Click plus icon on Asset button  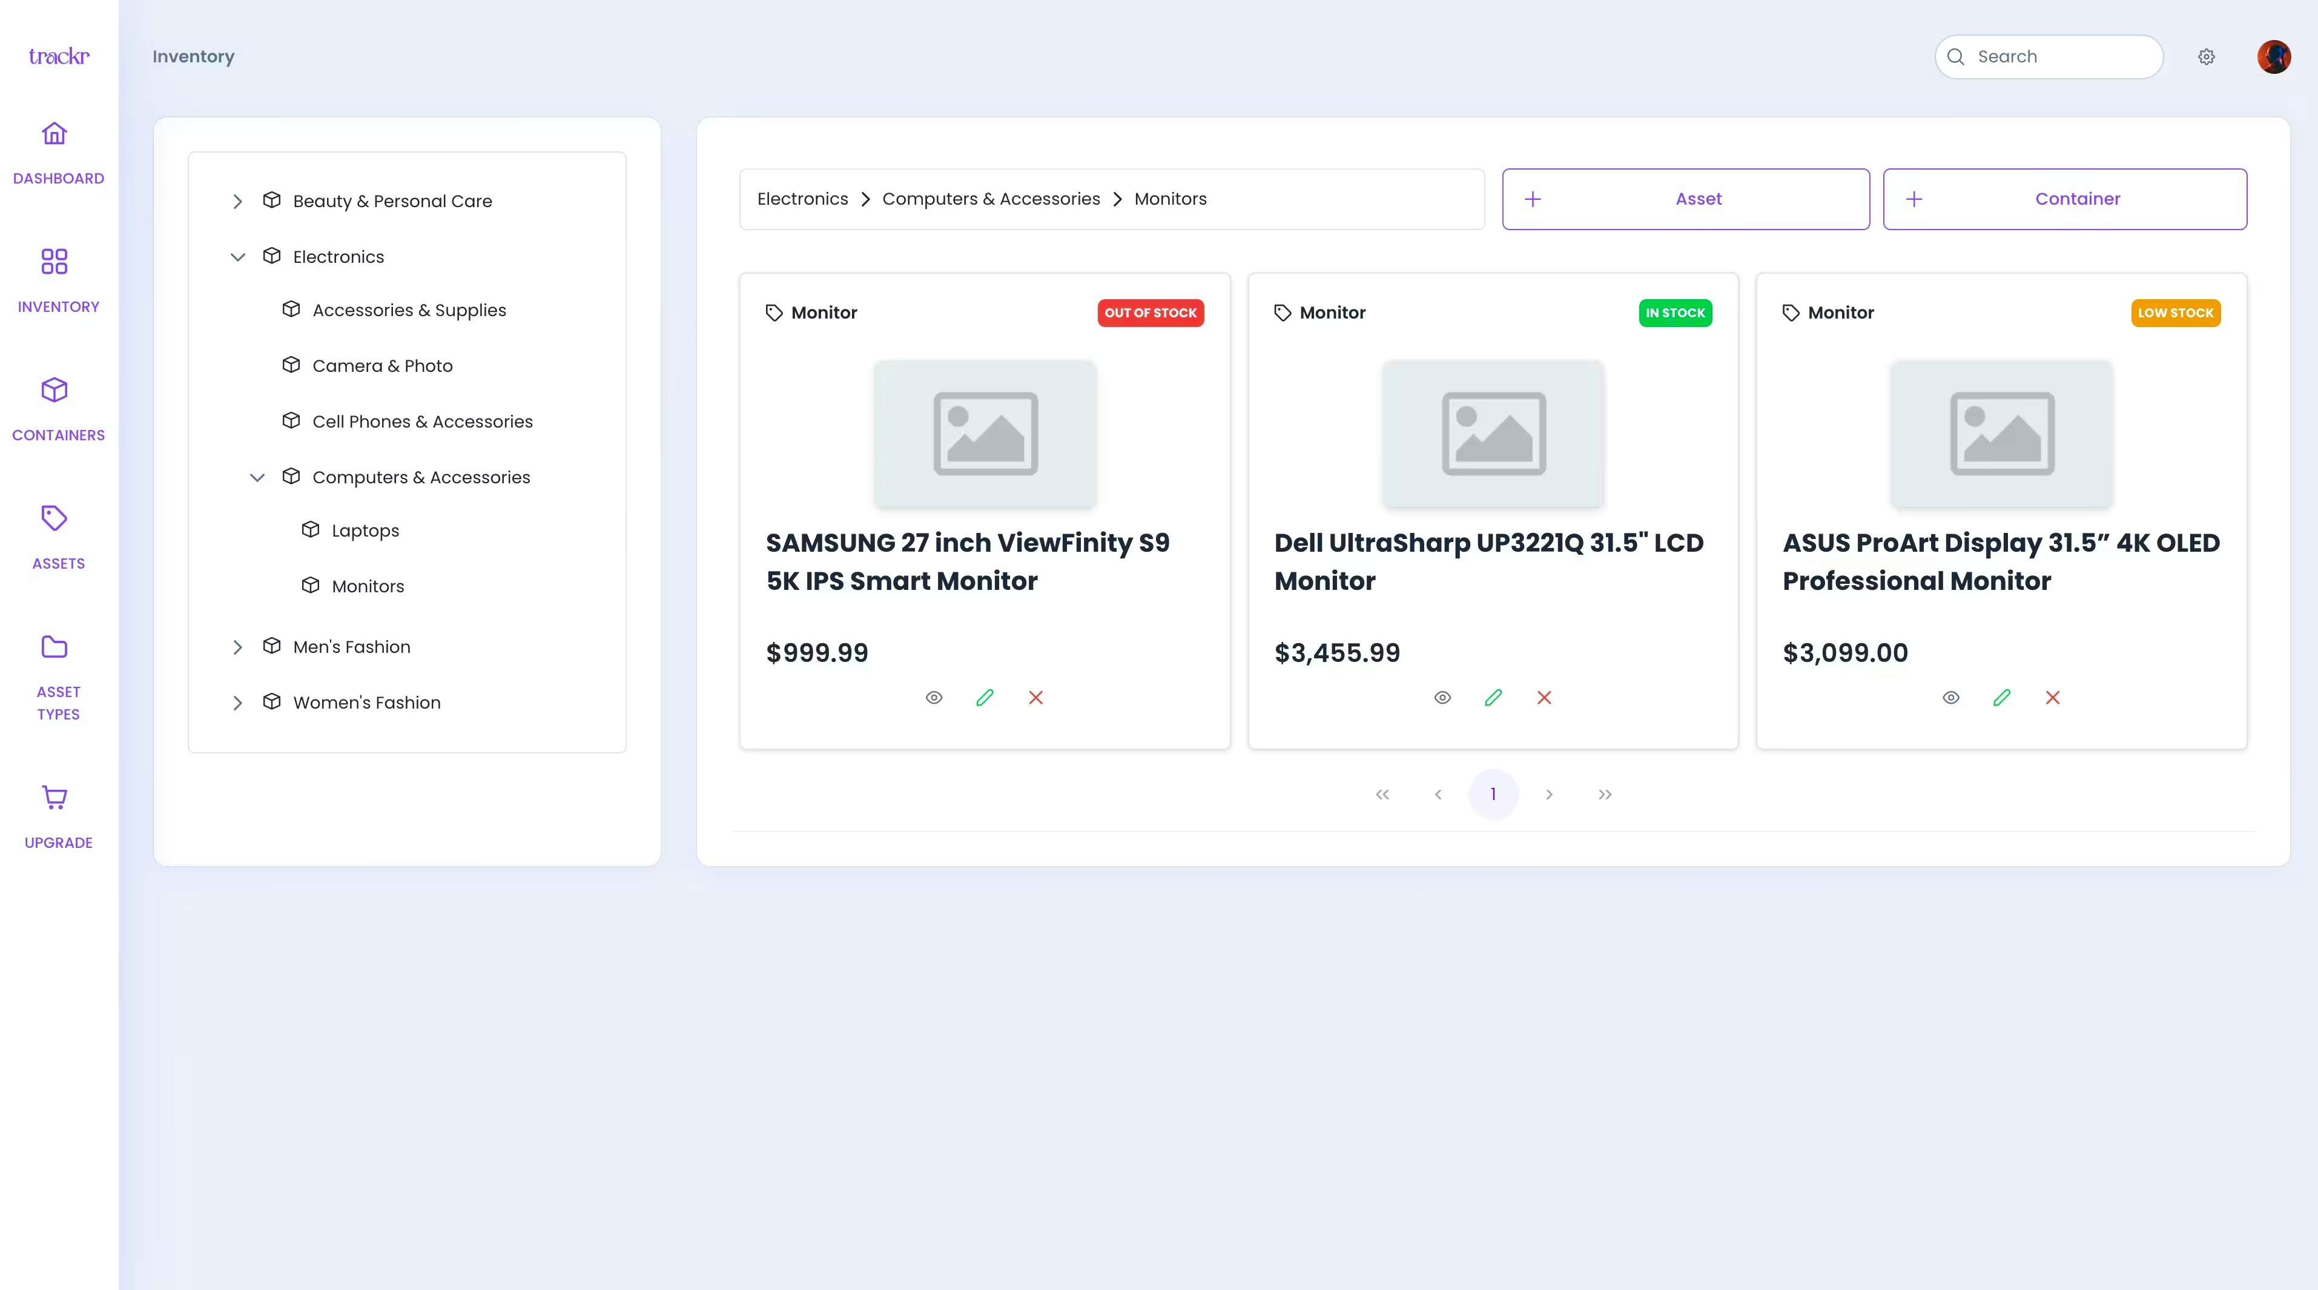tap(1533, 199)
